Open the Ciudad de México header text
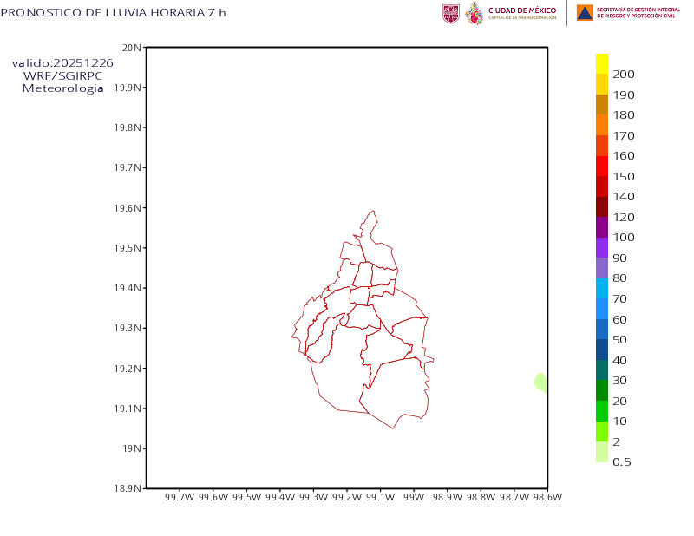694x536 pixels. pos(522,11)
